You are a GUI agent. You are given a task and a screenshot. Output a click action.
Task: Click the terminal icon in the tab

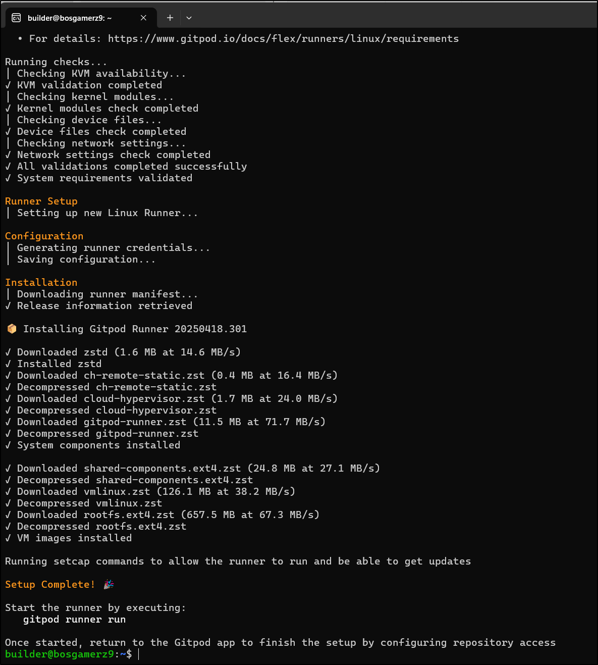point(16,18)
